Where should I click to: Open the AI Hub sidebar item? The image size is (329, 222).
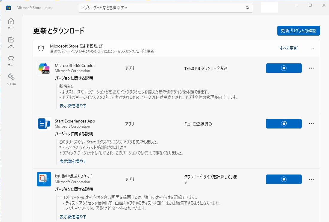point(11,79)
